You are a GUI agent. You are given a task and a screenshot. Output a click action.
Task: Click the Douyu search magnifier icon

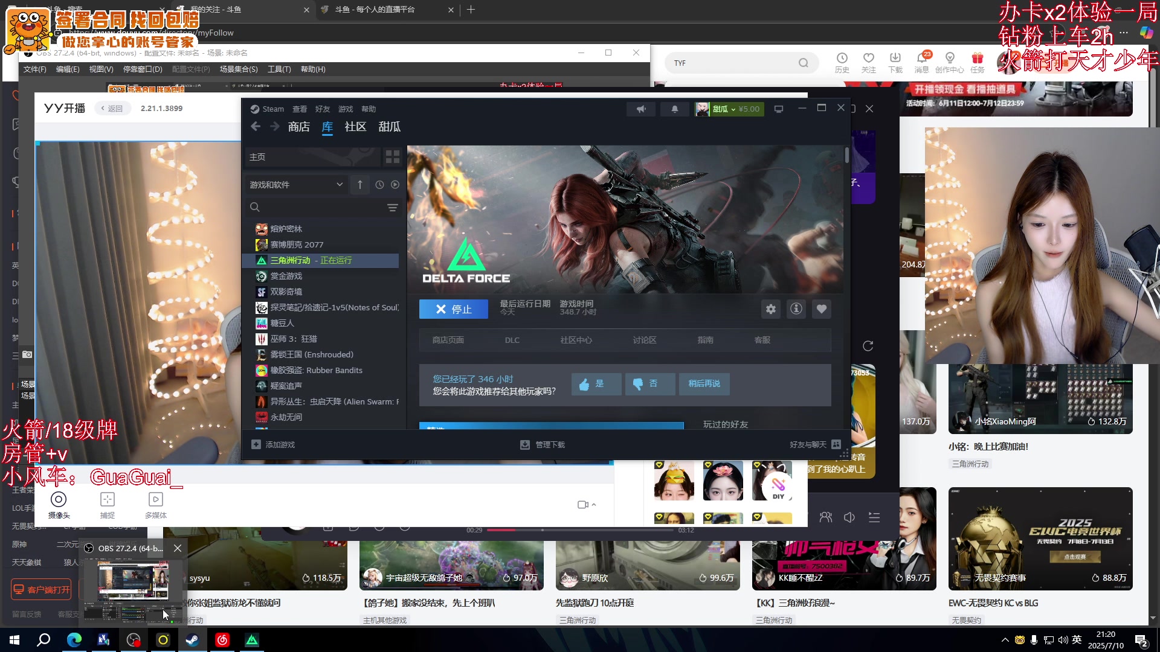[804, 63]
